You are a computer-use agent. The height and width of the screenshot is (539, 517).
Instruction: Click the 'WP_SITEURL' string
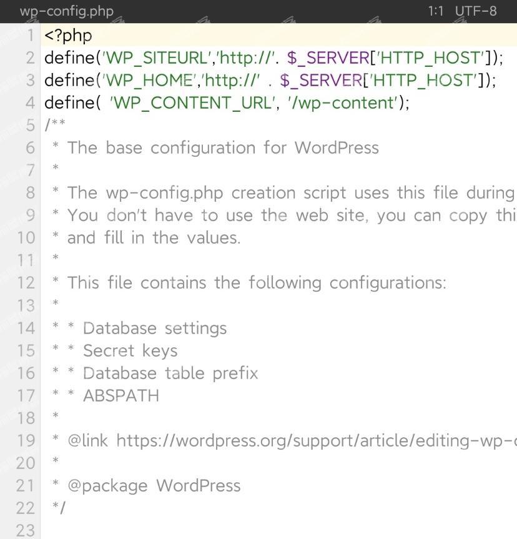point(156,57)
